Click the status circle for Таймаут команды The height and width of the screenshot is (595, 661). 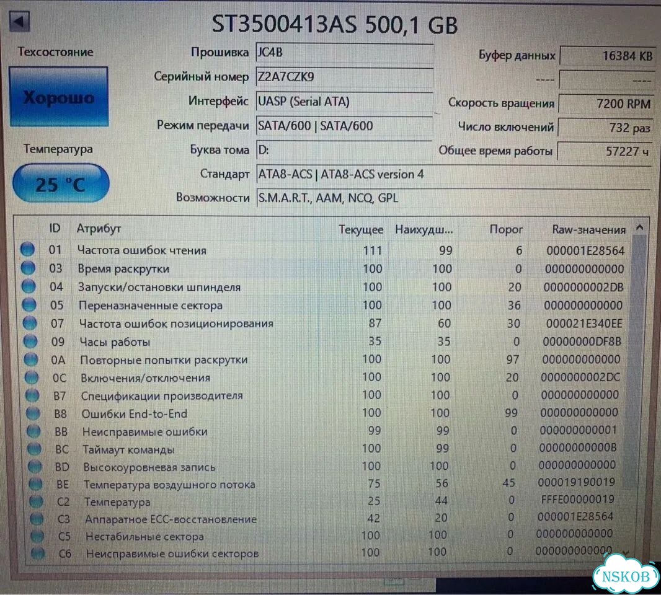point(34,449)
